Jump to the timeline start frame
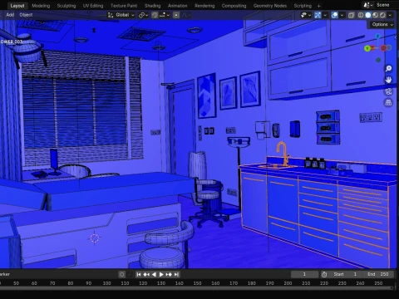399x299 pixels. [x=139, y=274]
